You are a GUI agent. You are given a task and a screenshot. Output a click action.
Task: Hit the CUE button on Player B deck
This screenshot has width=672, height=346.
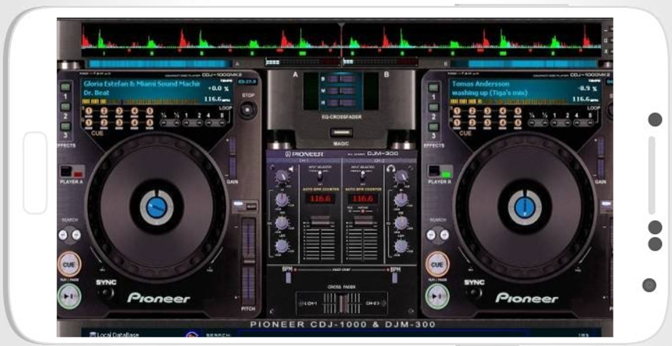click(437, 264)
